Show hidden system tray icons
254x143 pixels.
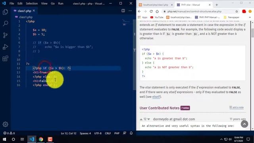click(221, 139)
